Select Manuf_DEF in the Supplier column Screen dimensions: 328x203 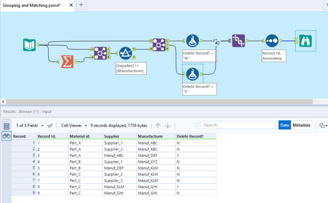click(120, 168)
